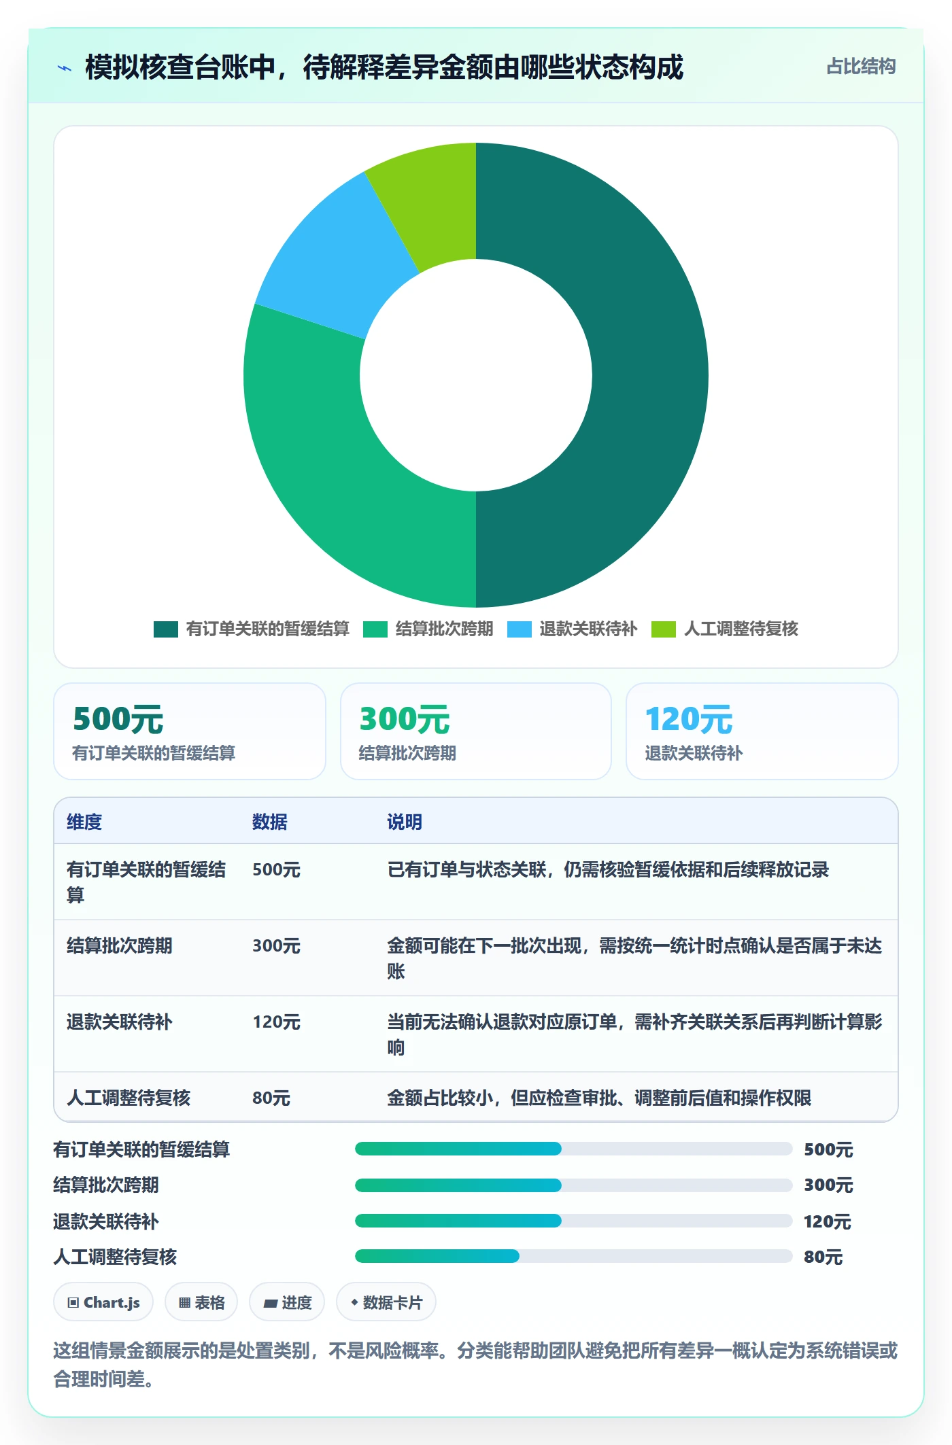Click legend label 退款关联待补
This screenshot has width=952, height=1445.
588,629
